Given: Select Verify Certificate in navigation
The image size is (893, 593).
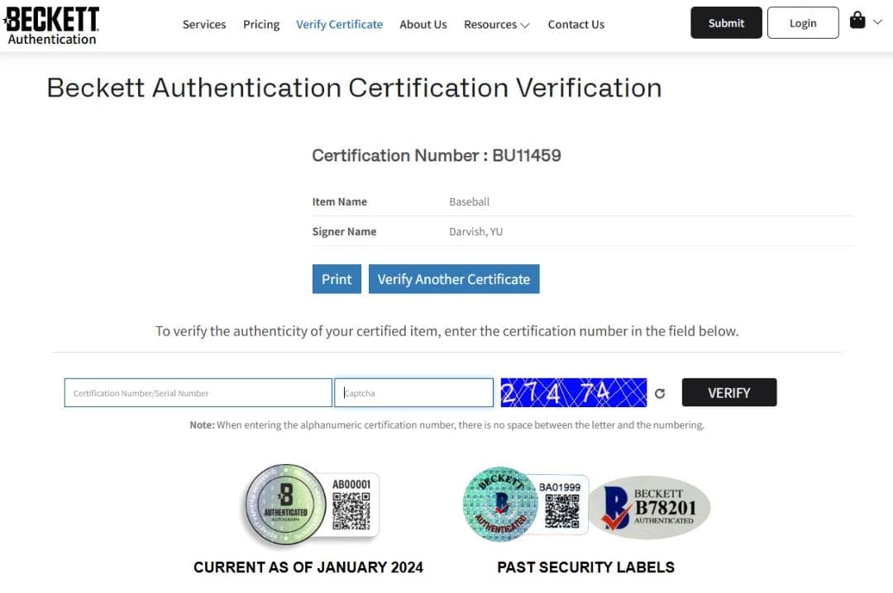Looking at the screenshot, I should tap(339, 24).
